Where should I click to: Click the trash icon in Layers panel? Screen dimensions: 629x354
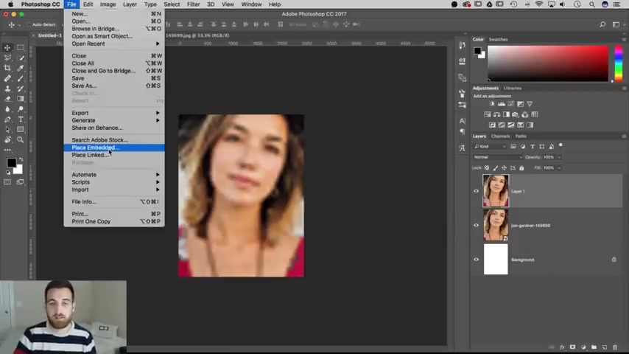tap(615, 347)
